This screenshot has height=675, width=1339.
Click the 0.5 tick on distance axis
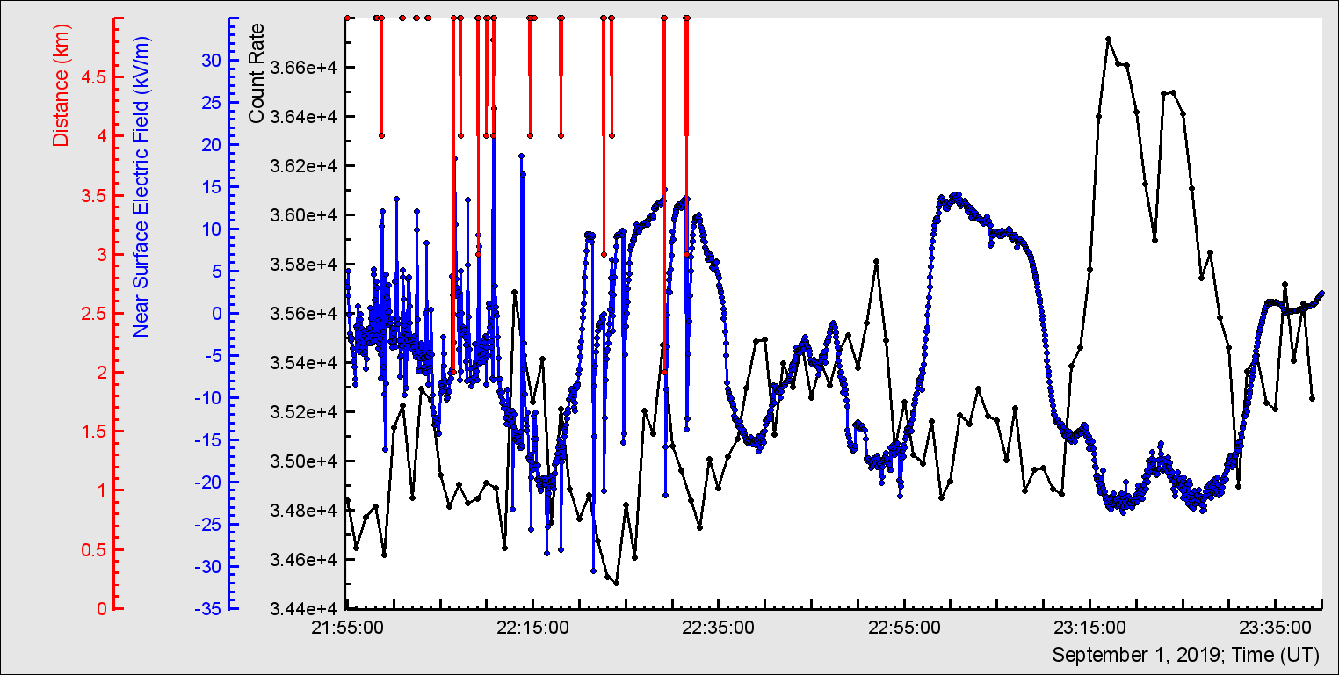tap(94, 550)
